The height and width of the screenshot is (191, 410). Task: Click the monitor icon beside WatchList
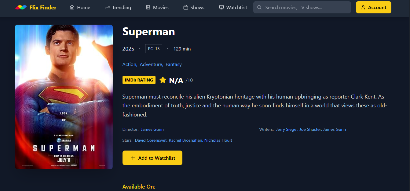[x=221, y=7]
